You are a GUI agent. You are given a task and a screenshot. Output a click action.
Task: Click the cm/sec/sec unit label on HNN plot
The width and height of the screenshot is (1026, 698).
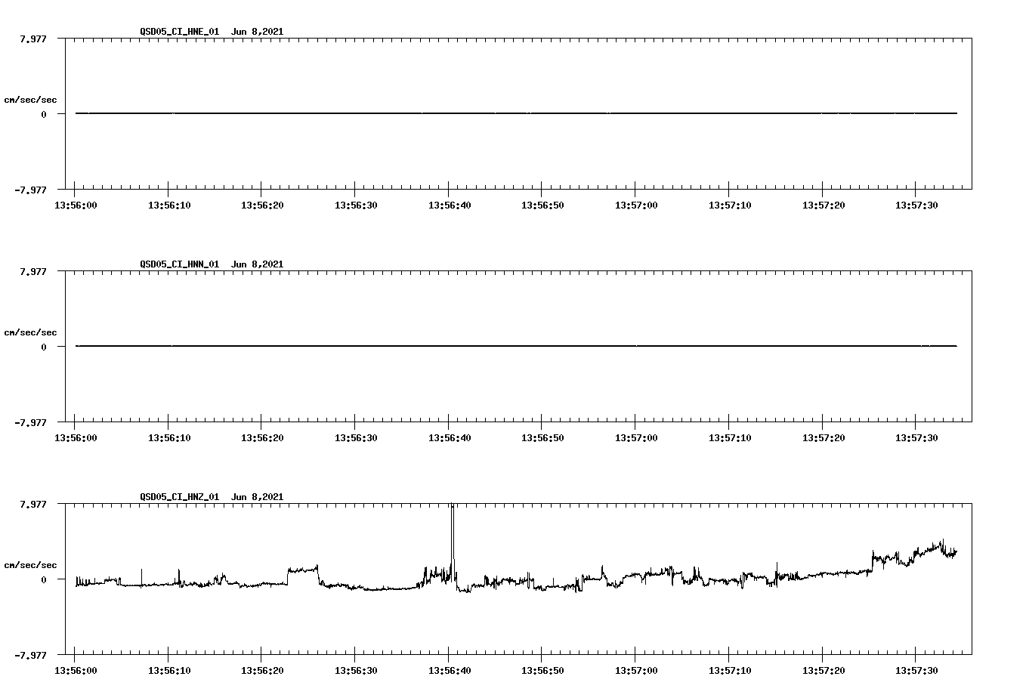click(31, 332)
